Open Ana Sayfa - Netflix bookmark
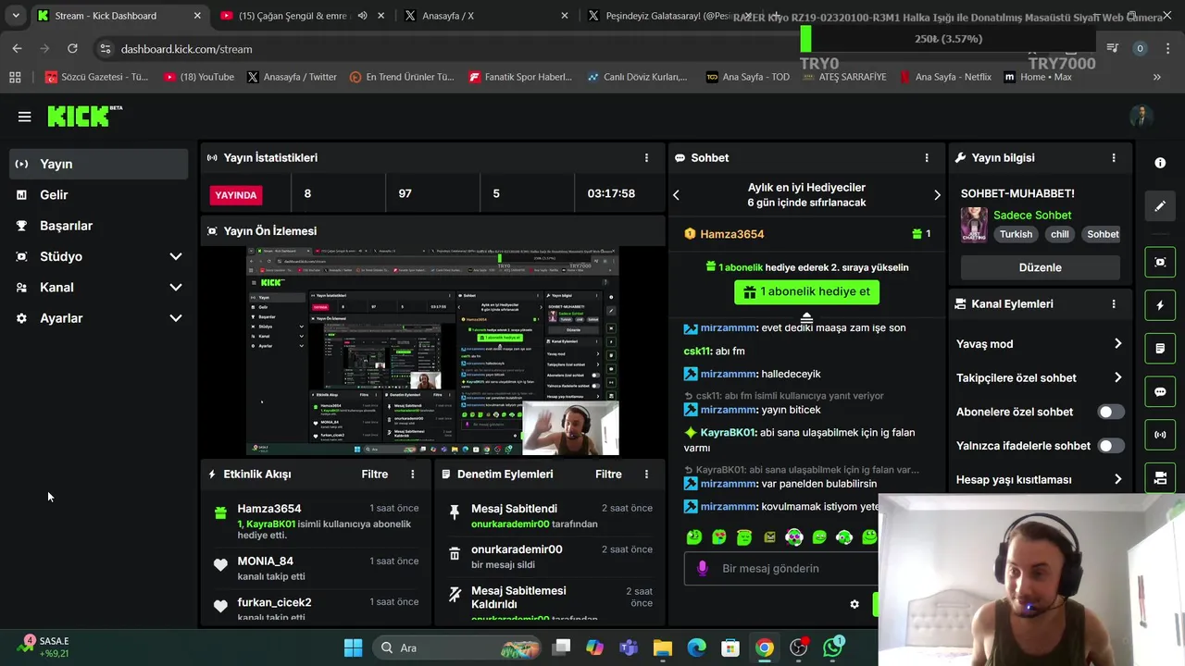The height and width of the screenshot is (666, 1185). pyautogui.click(x=944, y=77)
